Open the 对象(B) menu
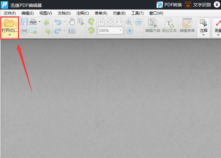Image resolution: width=221 pixels, height=158 pixels. pyautogui.click(x=119, y=13)
